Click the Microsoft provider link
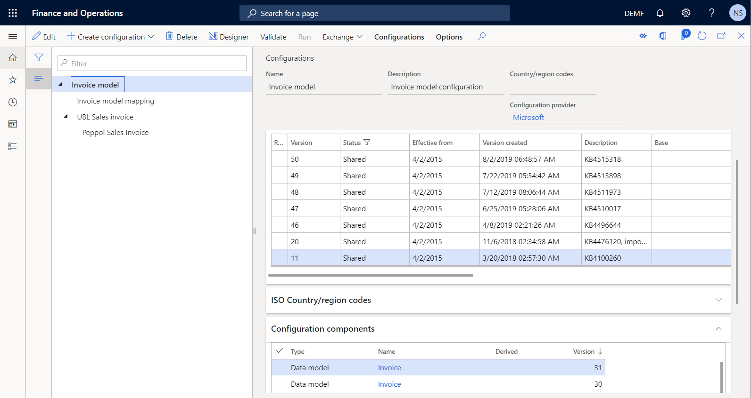The image size is (751, 398). click(528, 118)
